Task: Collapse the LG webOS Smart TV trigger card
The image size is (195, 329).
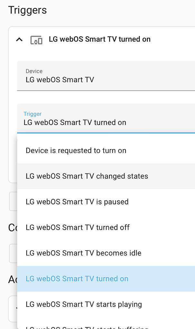Action: pos(19,40)
